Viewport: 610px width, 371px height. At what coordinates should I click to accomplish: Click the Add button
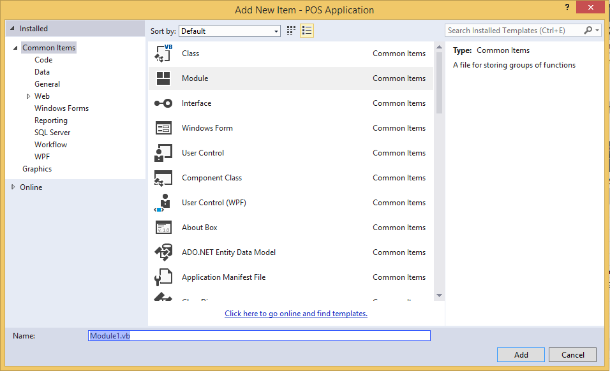point(521,354)
